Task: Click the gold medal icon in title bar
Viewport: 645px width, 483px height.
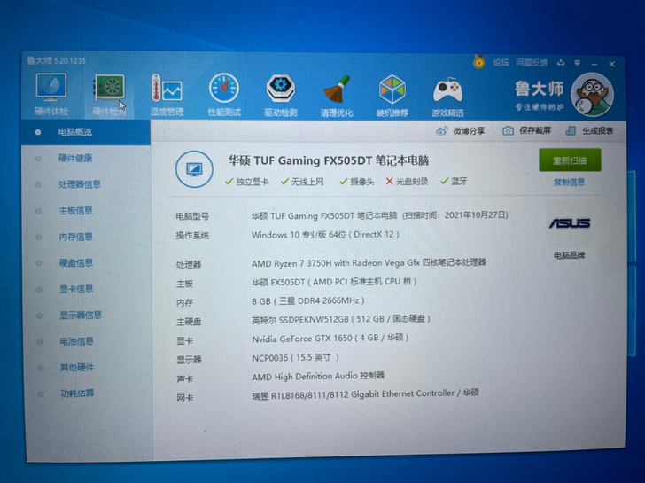Action: coord(478,62)
